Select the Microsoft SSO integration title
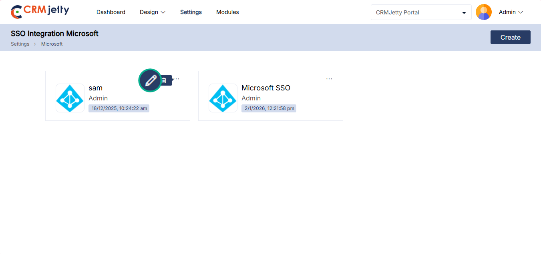541x254 pixels. pyautogui.click(x=266, y=88)
